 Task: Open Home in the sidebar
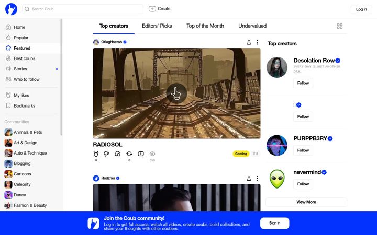coord(30,27)
